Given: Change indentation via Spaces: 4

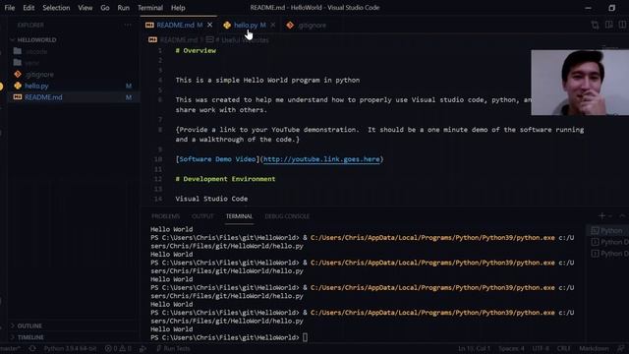Looking at the screenshot, I should 511,348.
